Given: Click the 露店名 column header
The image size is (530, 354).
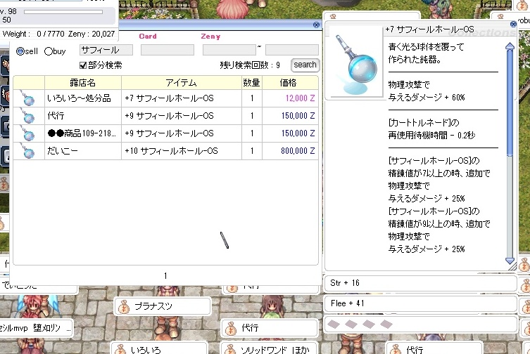Looking at the screenshot, I should [83, 83].
